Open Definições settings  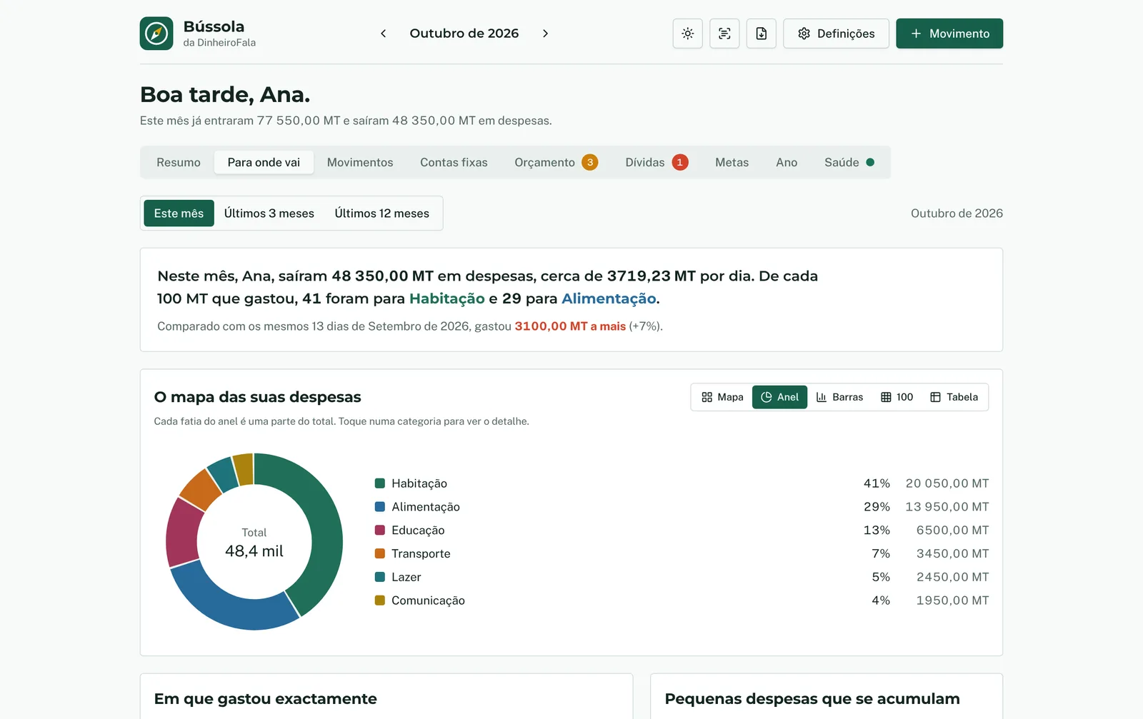836,34
